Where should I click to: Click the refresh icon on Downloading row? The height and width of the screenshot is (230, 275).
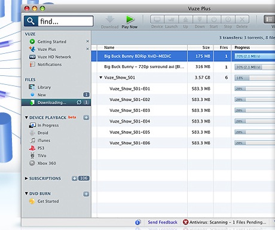(79, 102)
